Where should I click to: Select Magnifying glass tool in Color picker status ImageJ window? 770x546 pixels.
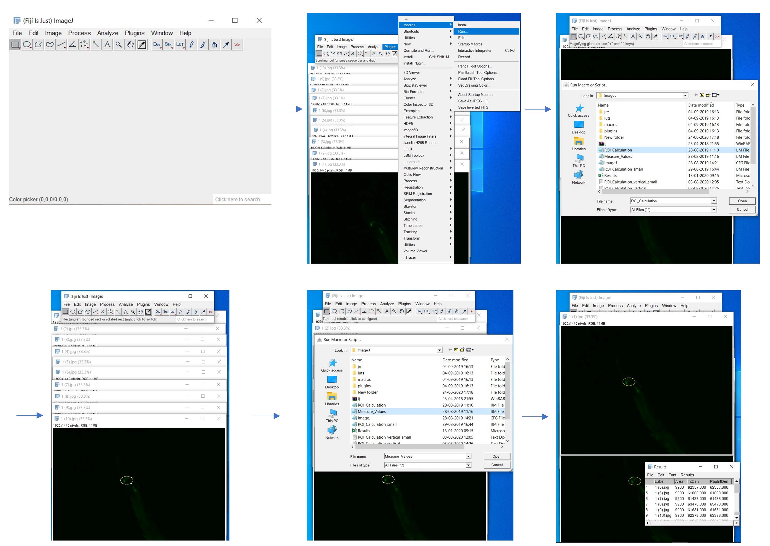point(119,44)
